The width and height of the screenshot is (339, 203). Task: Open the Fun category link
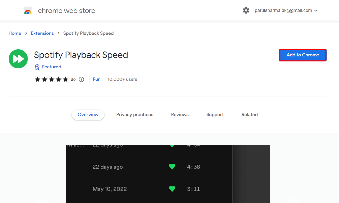[97, 79]
